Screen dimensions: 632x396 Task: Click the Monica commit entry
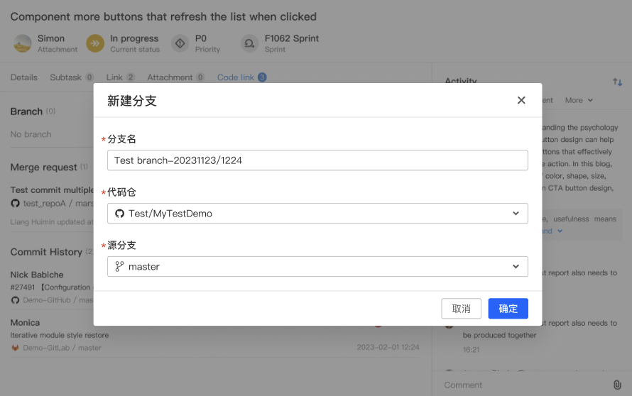tap(25, 323)
